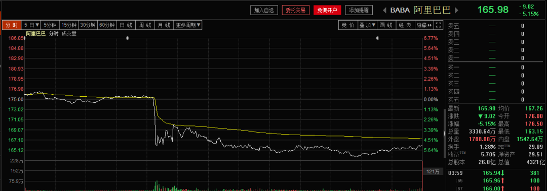Image resolution: width=547 pixels, height=191 pixels.
Task: Click the 外盘 1788.00万 value
Action: 482,139
